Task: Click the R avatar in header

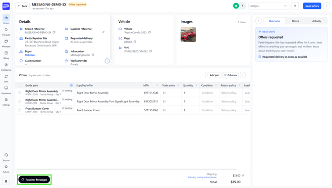Action: (242, 6)
